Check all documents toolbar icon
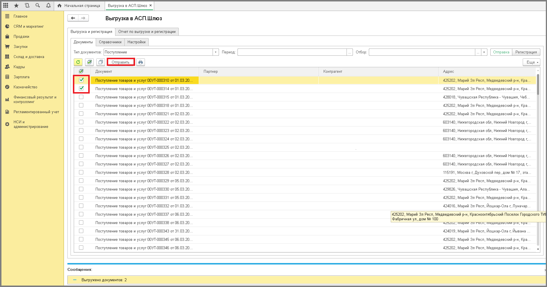Image resolution: width=547 pixels, height=287 pixels. [89, 62]
